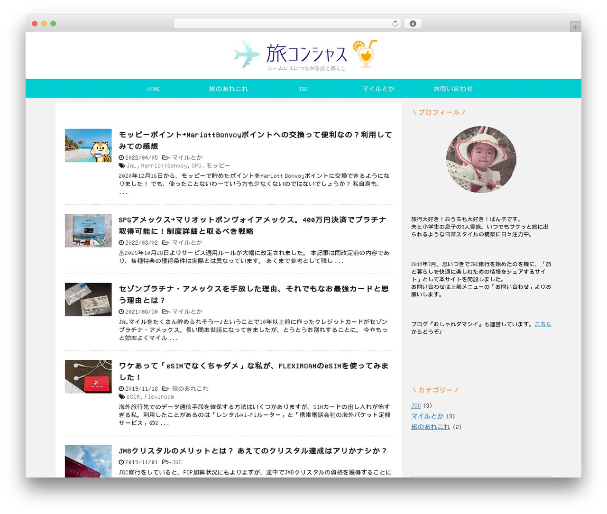
Task: Click the SPG tag on Moppy article
Action: click(196, 165)
